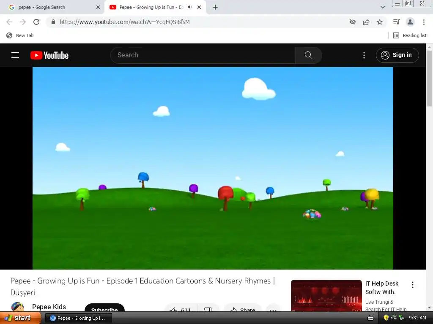Go forward using browser forward arrow

[23, 22]
